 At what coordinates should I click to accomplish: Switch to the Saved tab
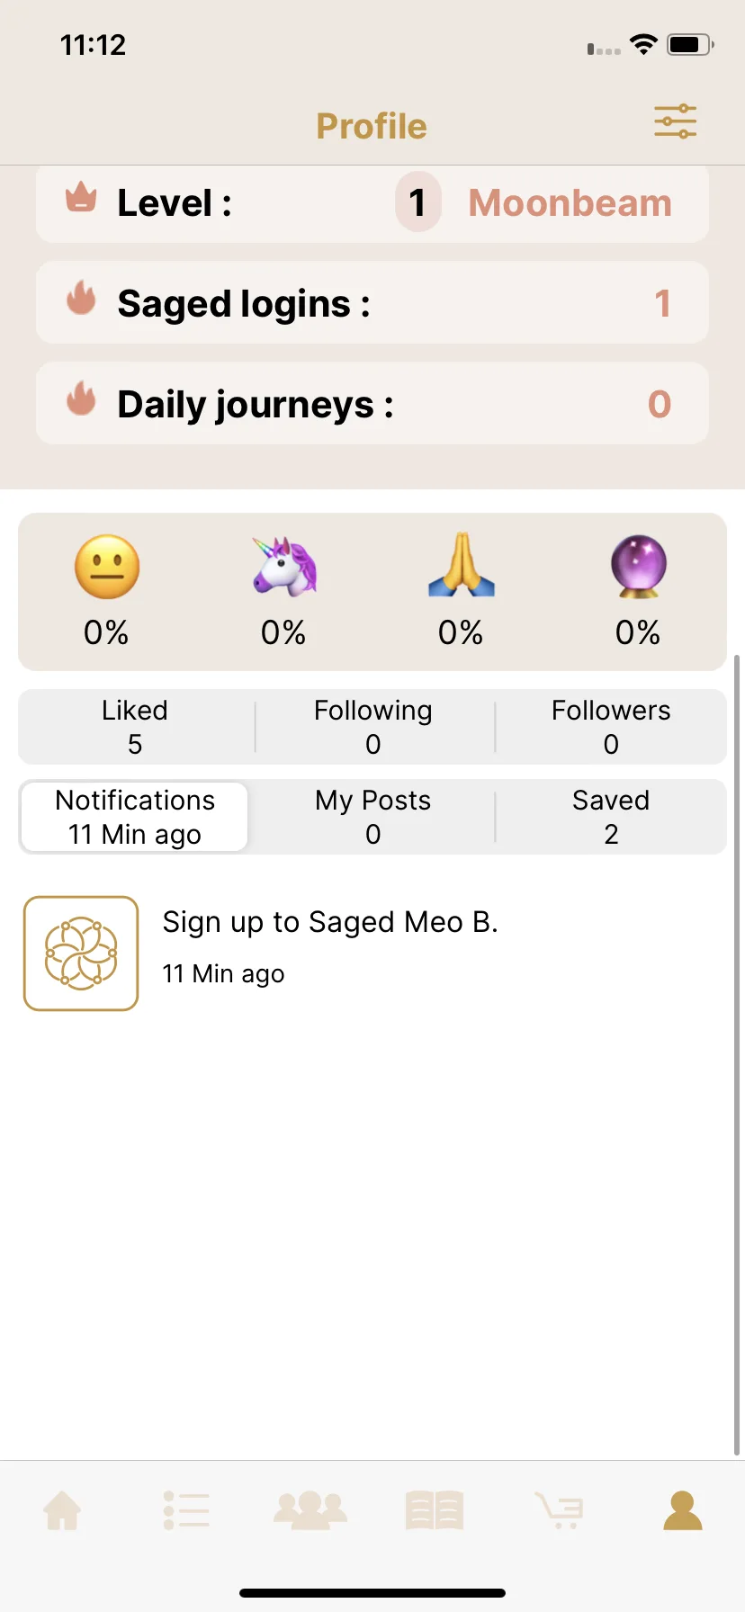pyautogui.click(x=611, y=817)
